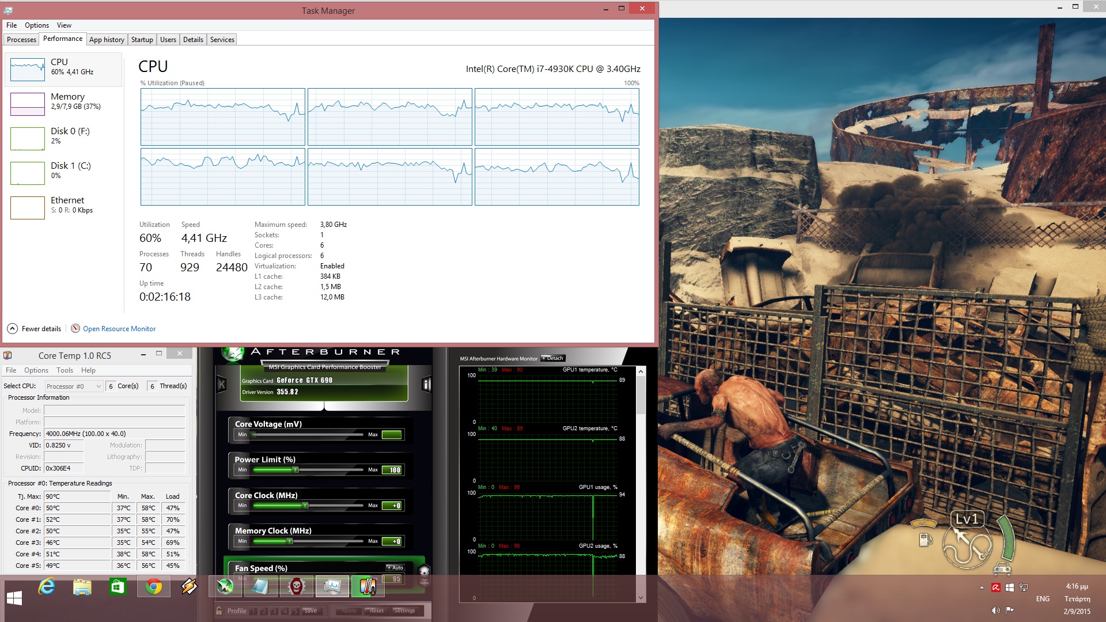Open the Task Manager View menu
The image size is (1106, 622).
[x=64, y=25]
